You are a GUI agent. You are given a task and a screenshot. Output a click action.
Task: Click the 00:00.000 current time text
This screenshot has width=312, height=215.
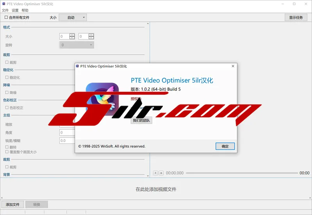[x=175, y=173]
